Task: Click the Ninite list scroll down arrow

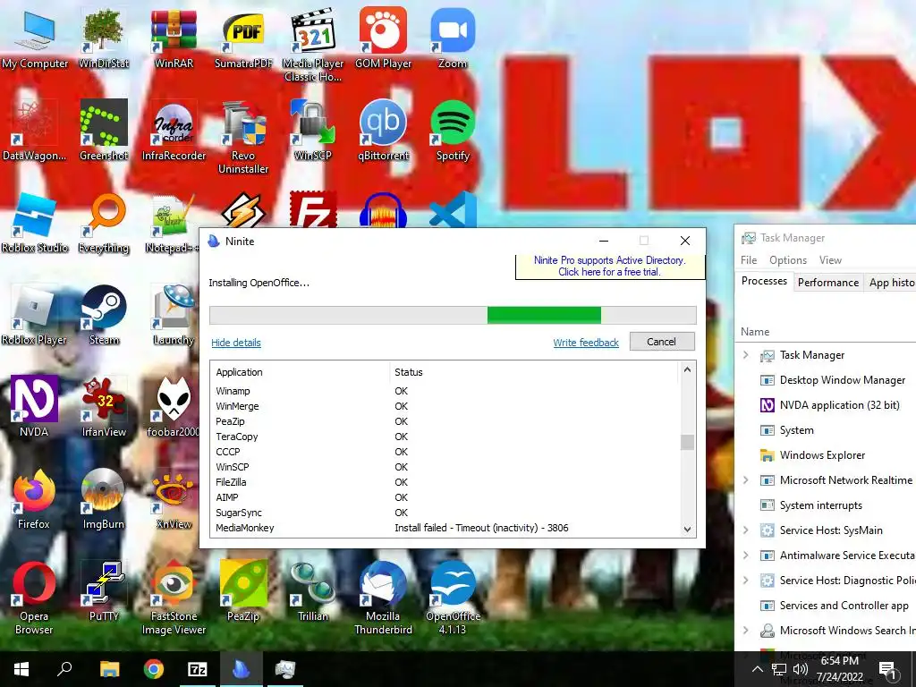Action: pyautogui.click(x=688, y=530)
